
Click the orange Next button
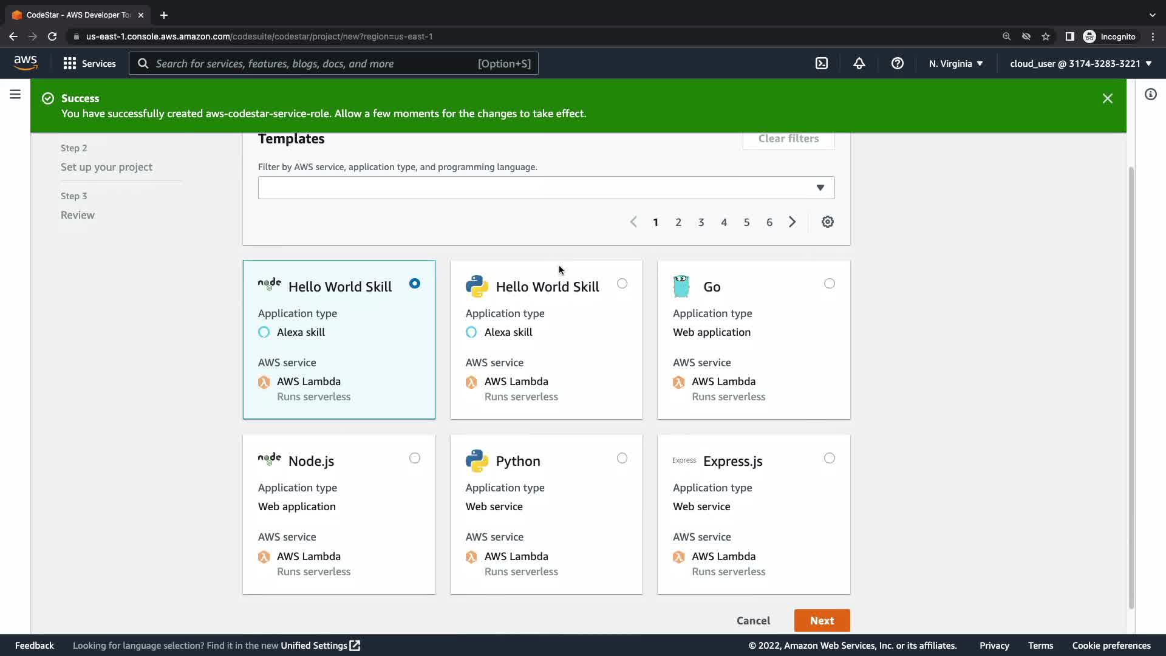pos(821,620)
